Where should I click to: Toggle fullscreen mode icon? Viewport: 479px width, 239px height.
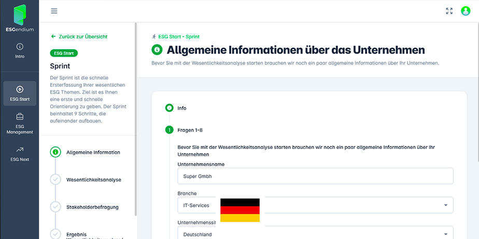[449, 11]
